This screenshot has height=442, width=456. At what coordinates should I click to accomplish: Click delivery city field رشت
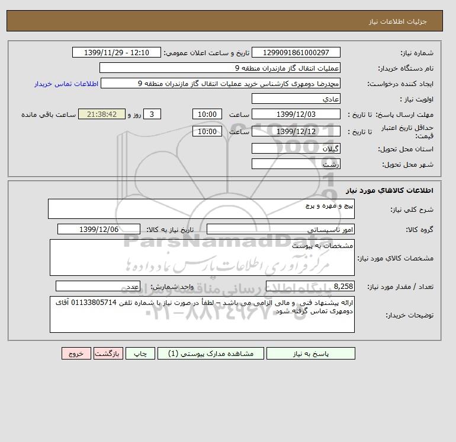[x=296, y=164]
